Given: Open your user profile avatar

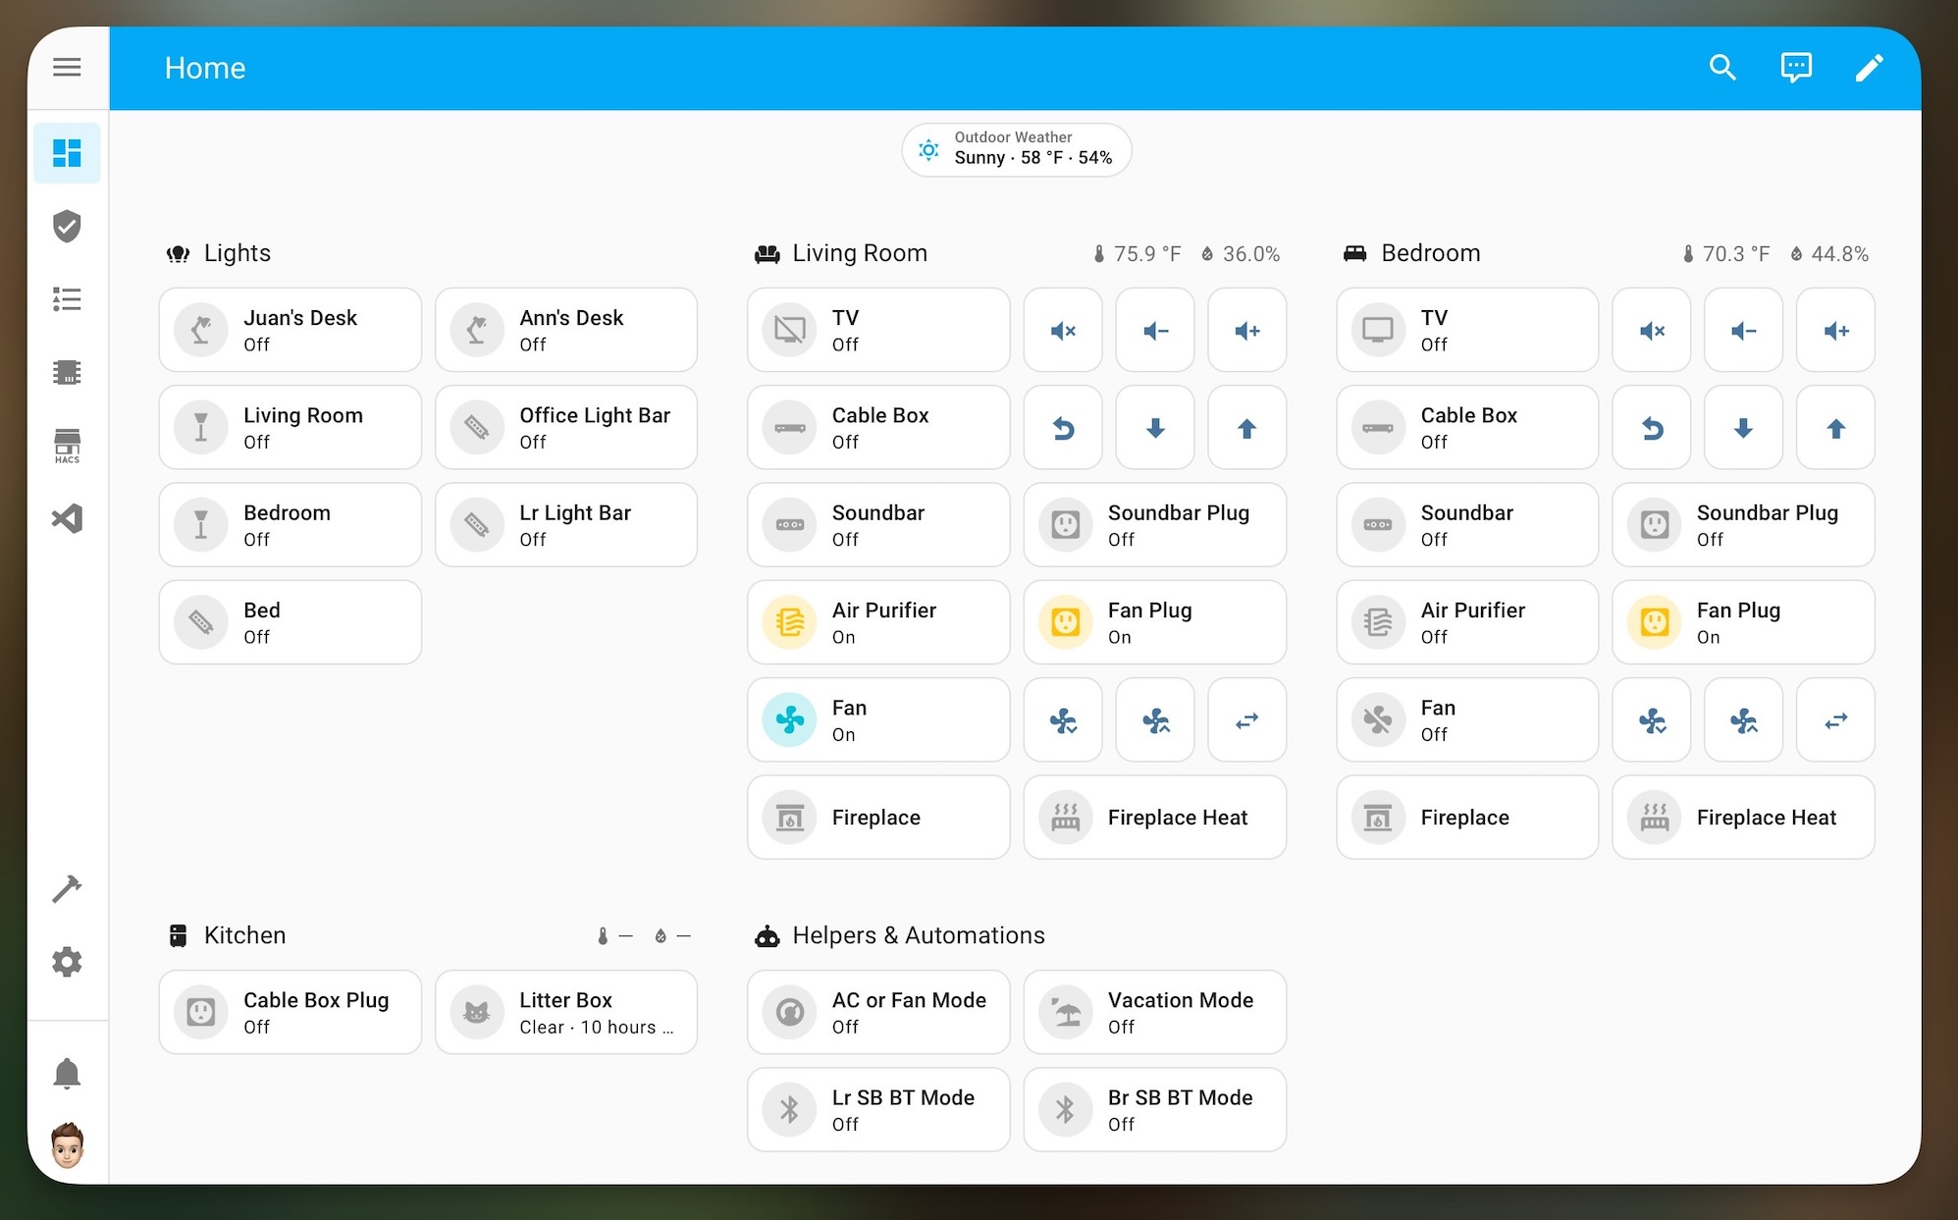Looking at the screenshot, I should tap(67, 1144).
